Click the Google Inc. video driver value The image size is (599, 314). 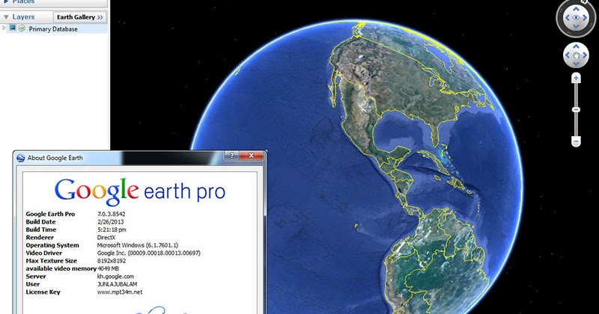click(x=148, y=253)
